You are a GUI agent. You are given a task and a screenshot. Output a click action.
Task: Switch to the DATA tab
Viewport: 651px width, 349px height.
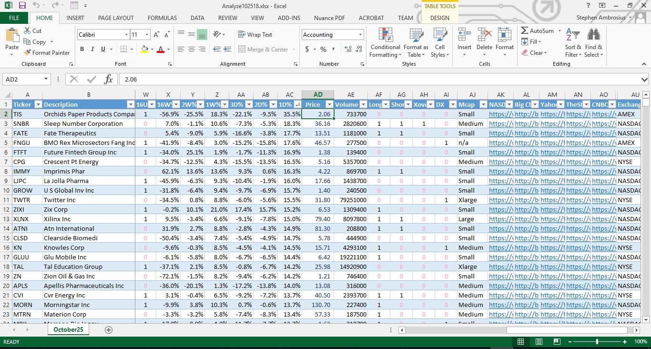coord(197,18)
